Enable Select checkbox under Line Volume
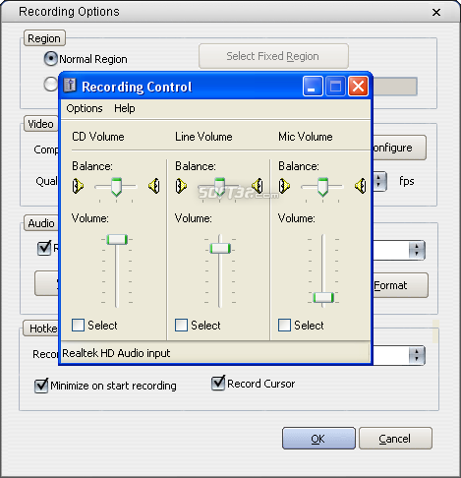The image size is (461, 478). [181, 326]
